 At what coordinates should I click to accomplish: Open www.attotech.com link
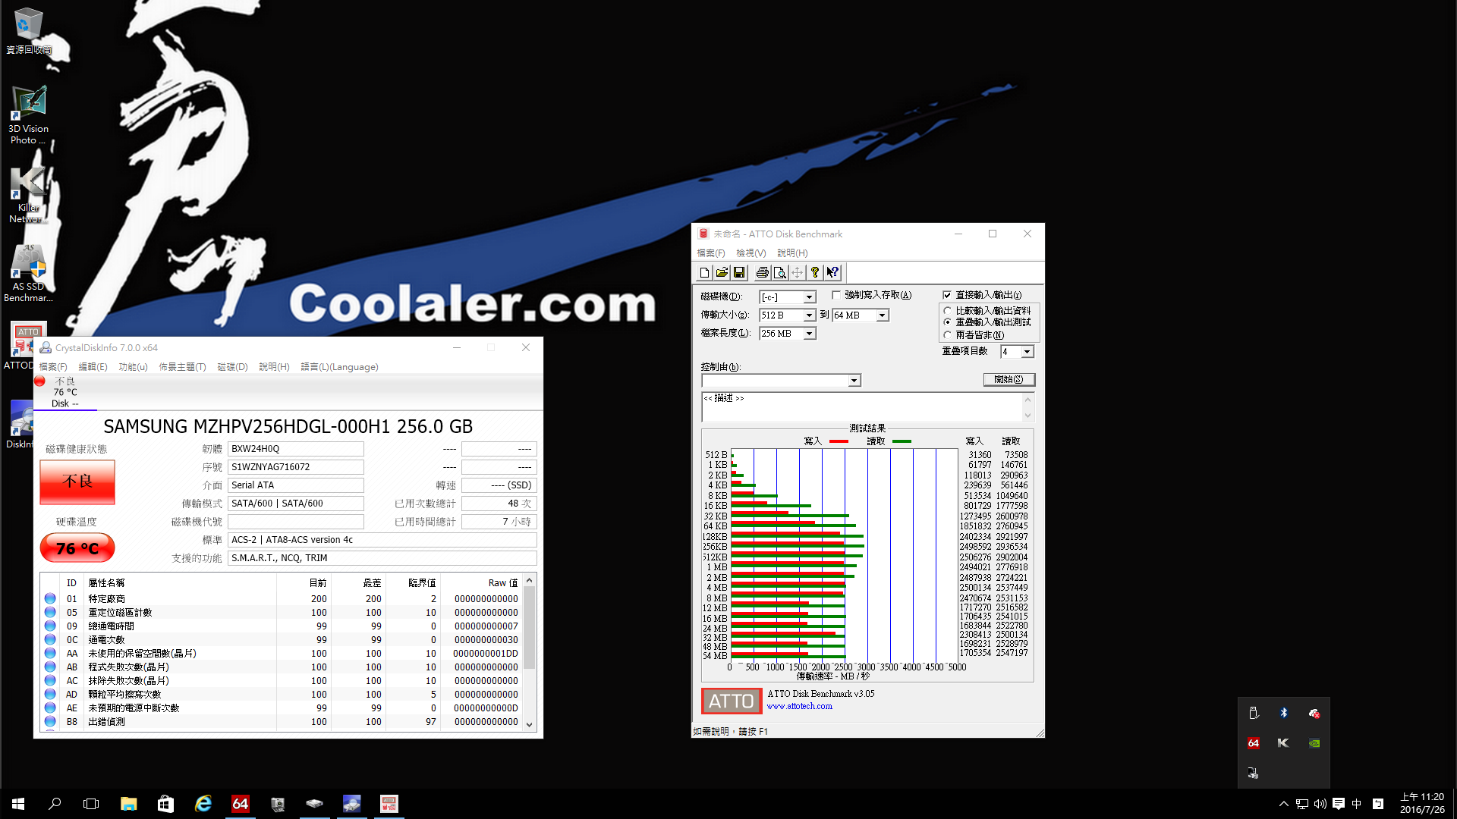pyautogui.click(x=799, y=707)
